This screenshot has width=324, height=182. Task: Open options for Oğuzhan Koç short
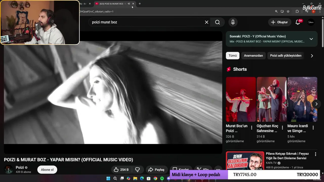pos(282,128)
